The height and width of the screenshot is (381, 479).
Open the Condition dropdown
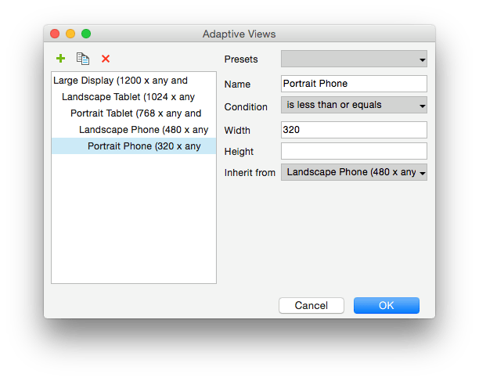[354, 105]
